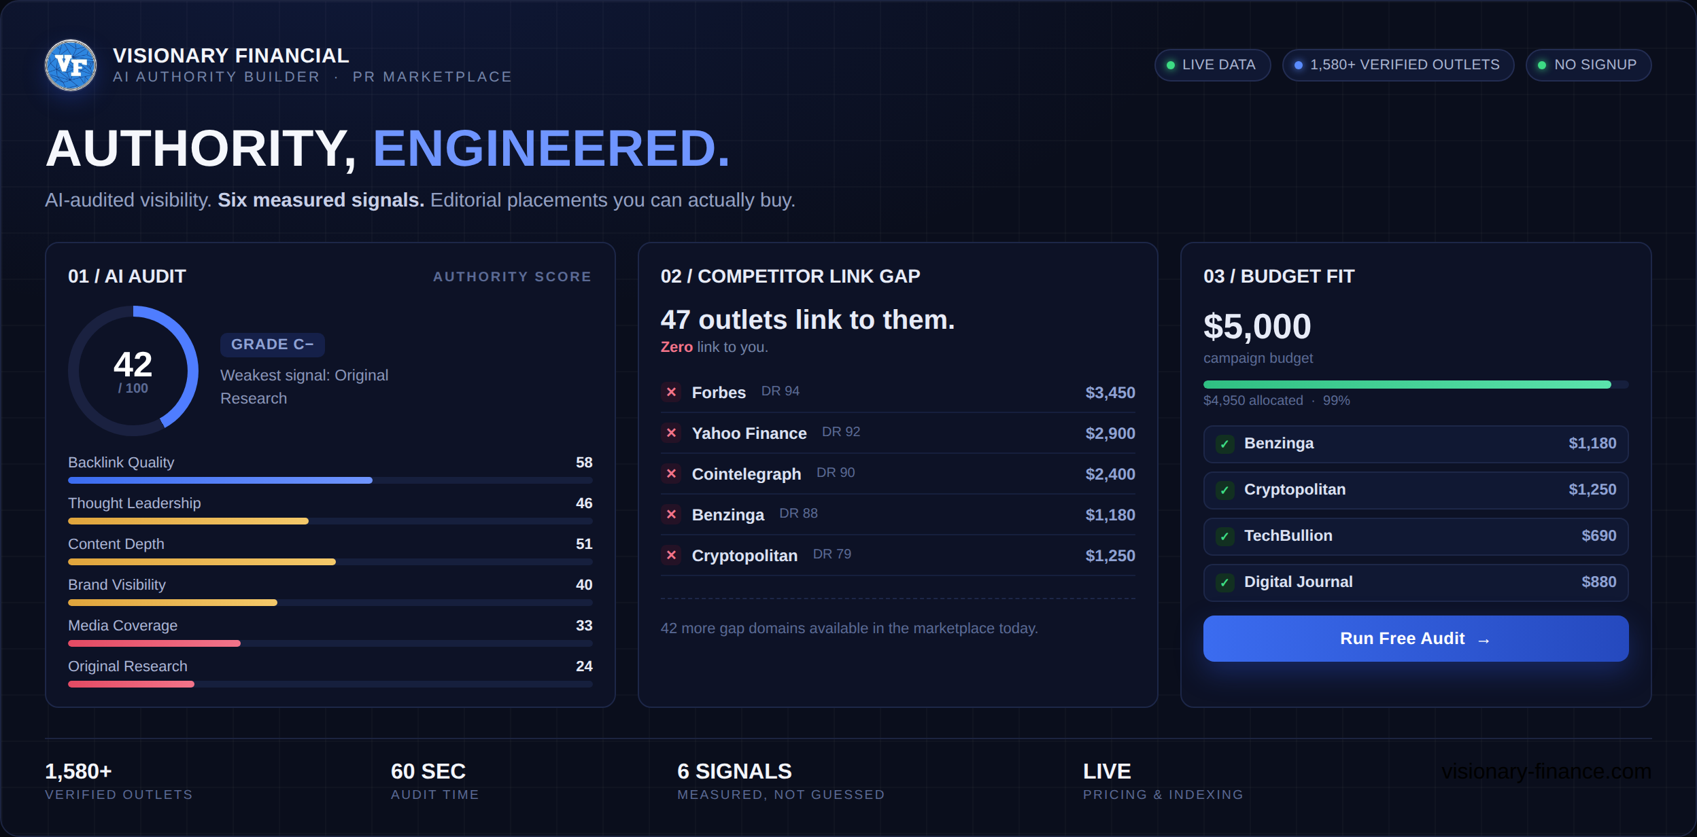Click the Thought Leadership score bar
The height and width of the screenshot is (837, 1697).
tap(330, 521)
